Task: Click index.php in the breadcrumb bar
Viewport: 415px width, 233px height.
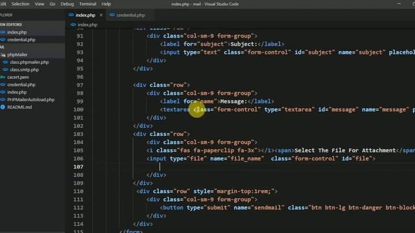Action: (88, 25)
